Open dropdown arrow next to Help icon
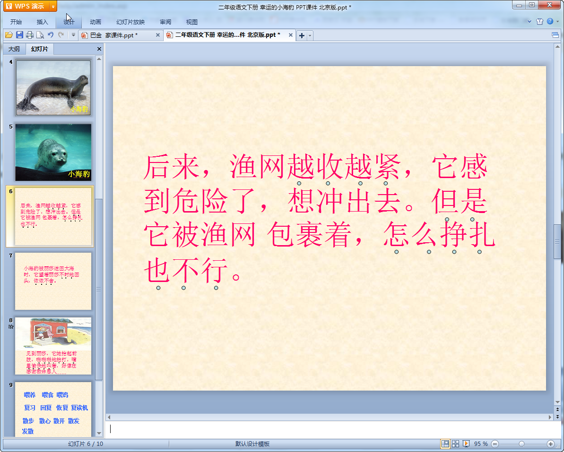The image size is (564, 452). coord(557,22)
